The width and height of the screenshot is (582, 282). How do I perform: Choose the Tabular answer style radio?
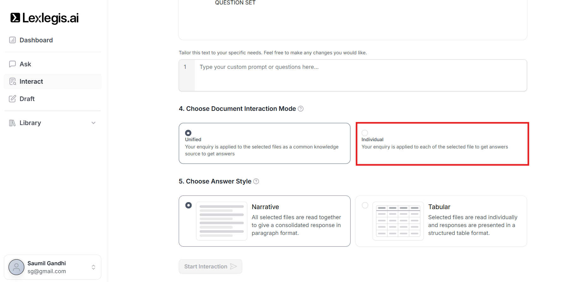pyautogui.click(x=365, y=205)
